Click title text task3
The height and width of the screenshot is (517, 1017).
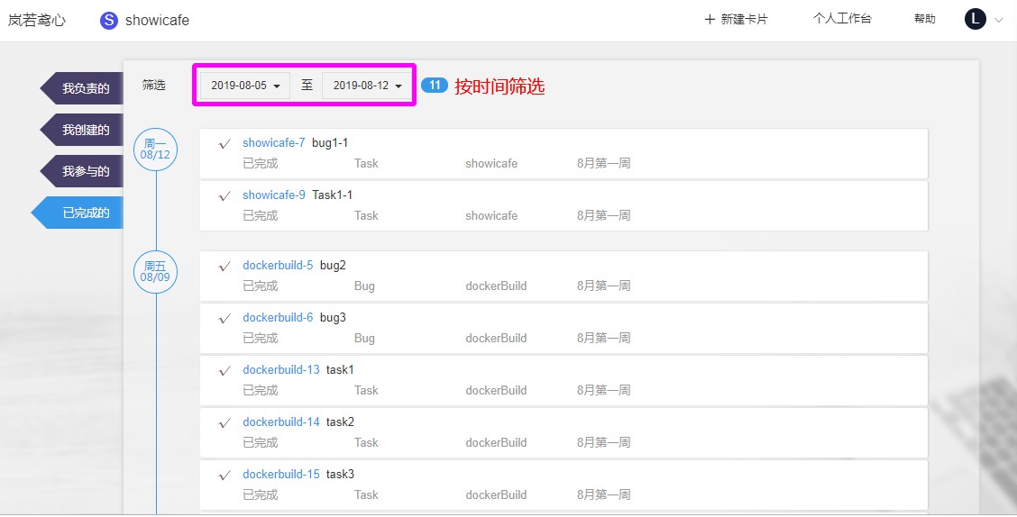pyautogui.click(x=340, y=475)
